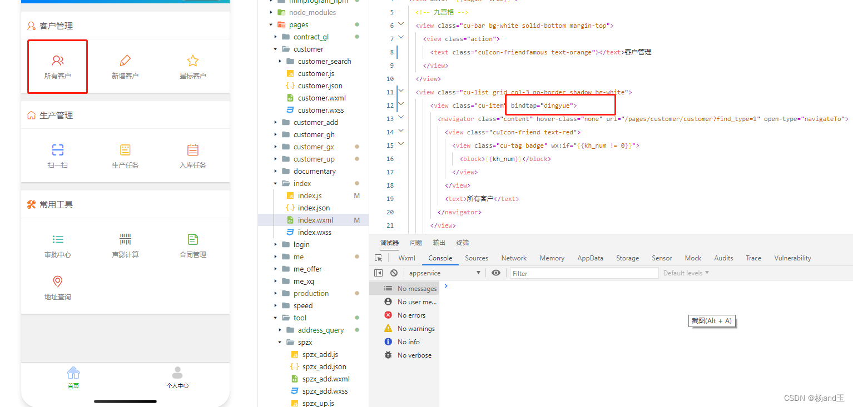The width and height of the screenshot is (853, 407).
Task: Expand the customer_search folder
Action: click(x=280, y=62)
